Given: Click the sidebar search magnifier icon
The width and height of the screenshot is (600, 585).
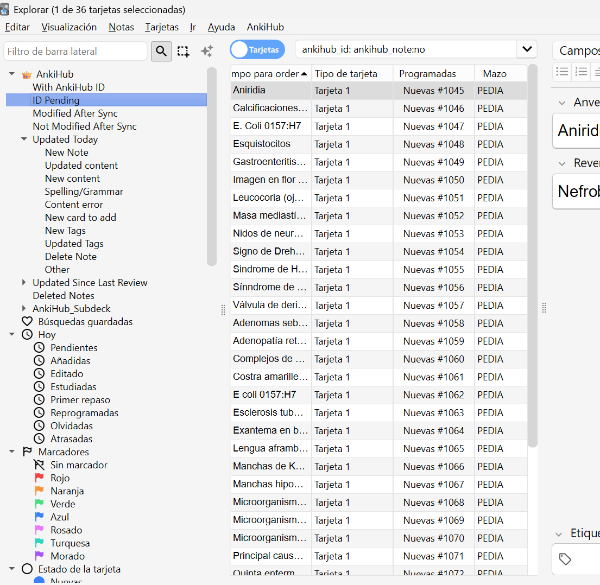Looking at the screenshot, I should pyautogui.click(x=161, y=51).
